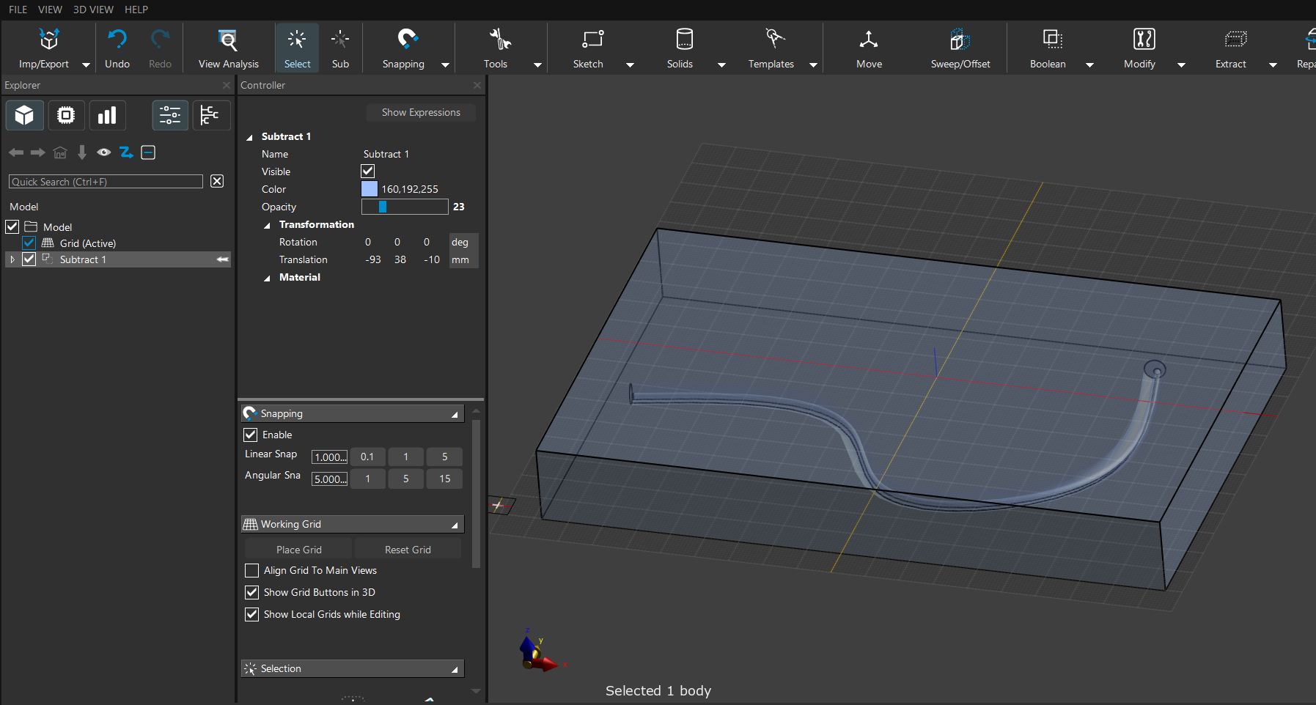Open the Boolean dropdown arrow

(x=1089, y=64)
